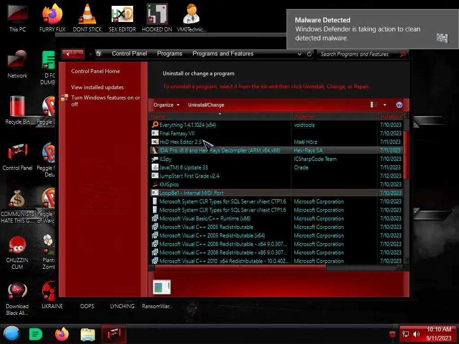Sort list by Name column header
This screenshot has height=344, width=459.
(x=220, y=116)
